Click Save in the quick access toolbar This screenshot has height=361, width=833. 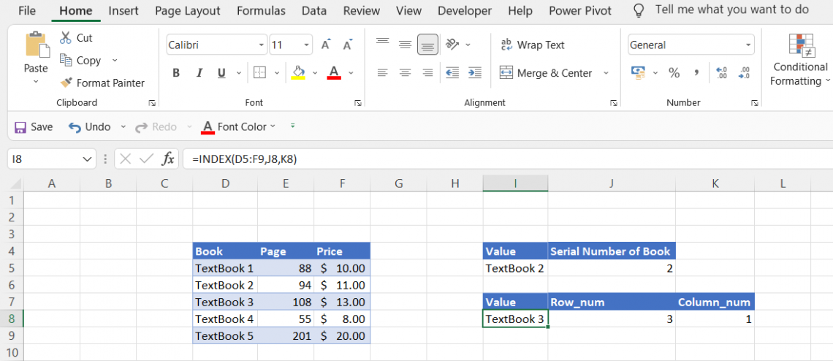pyautogui.click(x=34, y=127)
